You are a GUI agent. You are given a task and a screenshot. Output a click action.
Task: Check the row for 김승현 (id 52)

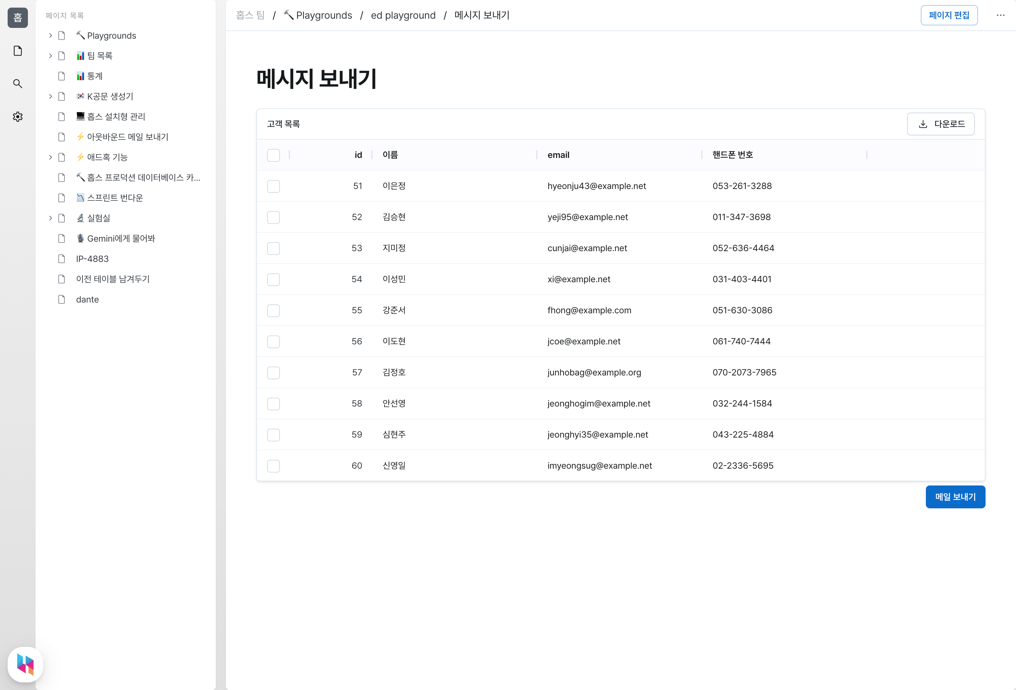[273, 217]
